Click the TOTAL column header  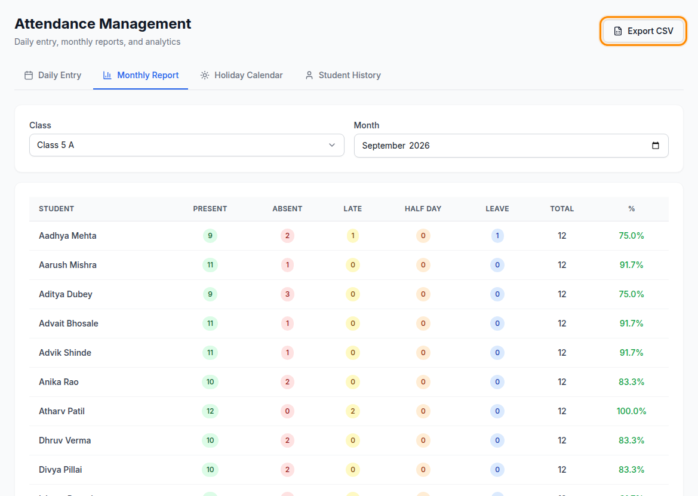click(x=562, y=209)
